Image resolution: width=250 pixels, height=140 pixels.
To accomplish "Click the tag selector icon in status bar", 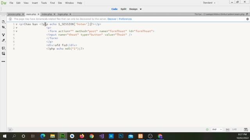I will point(10,129).
